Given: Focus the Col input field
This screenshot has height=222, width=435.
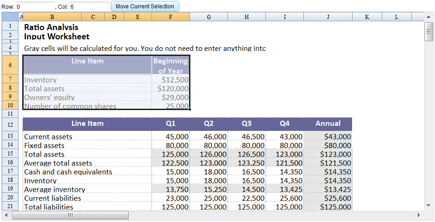Looking at the screenshot, I should click(89, 6).
